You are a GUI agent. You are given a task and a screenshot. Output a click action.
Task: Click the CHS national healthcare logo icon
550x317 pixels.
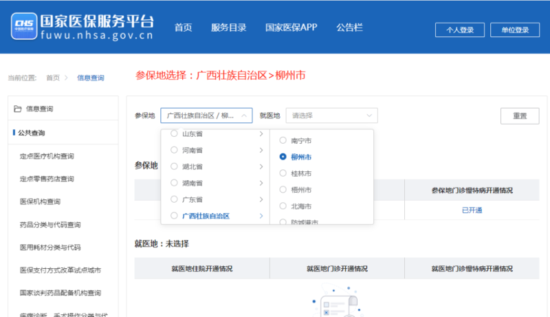[x=23, y=27]
